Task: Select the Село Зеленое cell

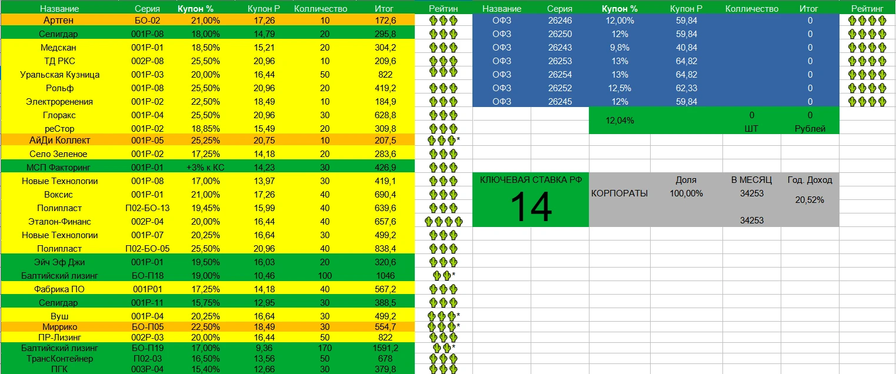Action: pyautogui.click(x=59, y=154)
